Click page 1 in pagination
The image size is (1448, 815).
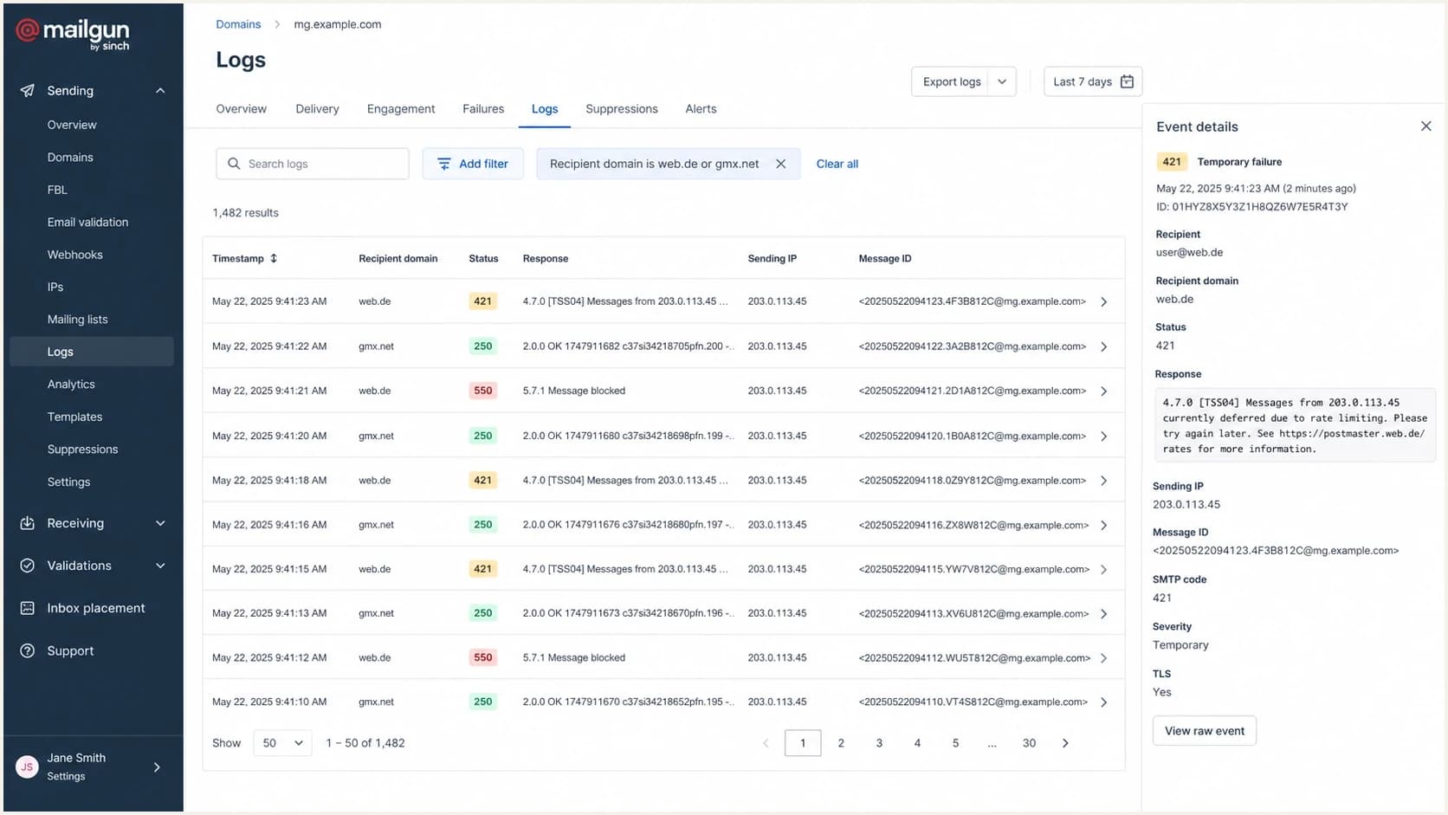point(803,743)
